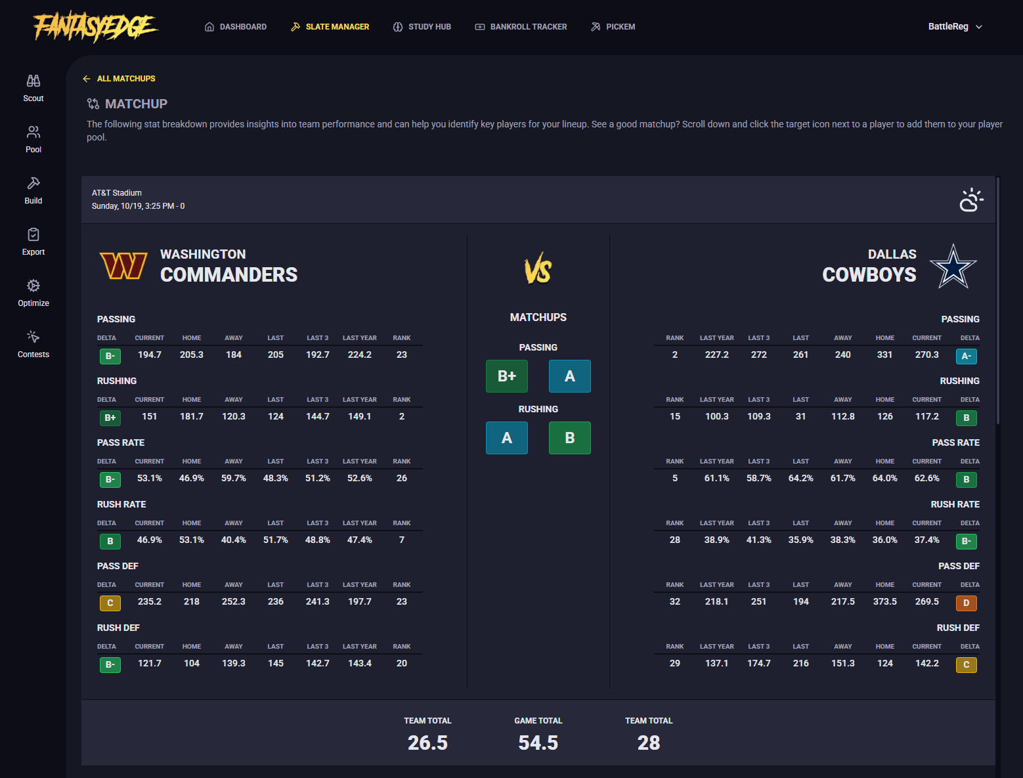This screenshot has height=778, width=1023.
Task: Click the A passing matchup grade
Action: (570, 376)
